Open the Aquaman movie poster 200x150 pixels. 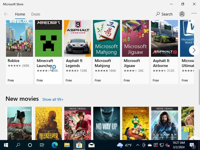pos(164,123)
